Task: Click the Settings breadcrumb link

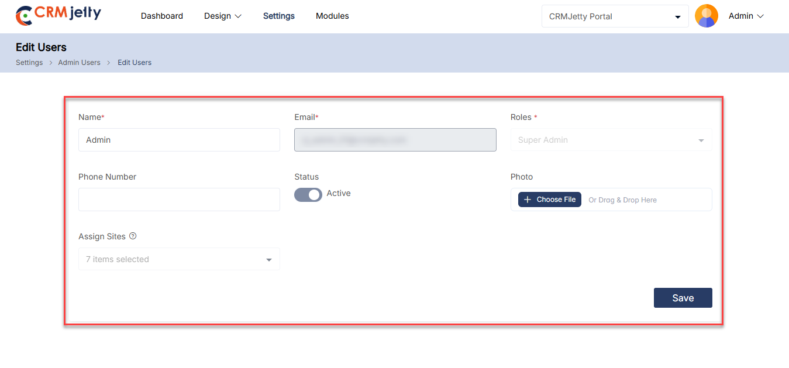Action: 29,63
